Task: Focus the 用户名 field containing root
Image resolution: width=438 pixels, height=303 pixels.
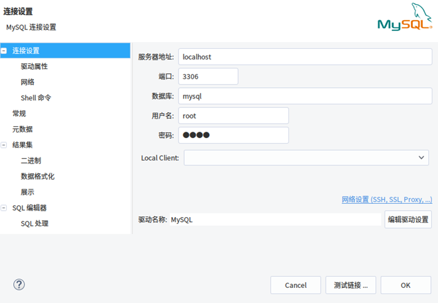Action: [x=234, y=115]
